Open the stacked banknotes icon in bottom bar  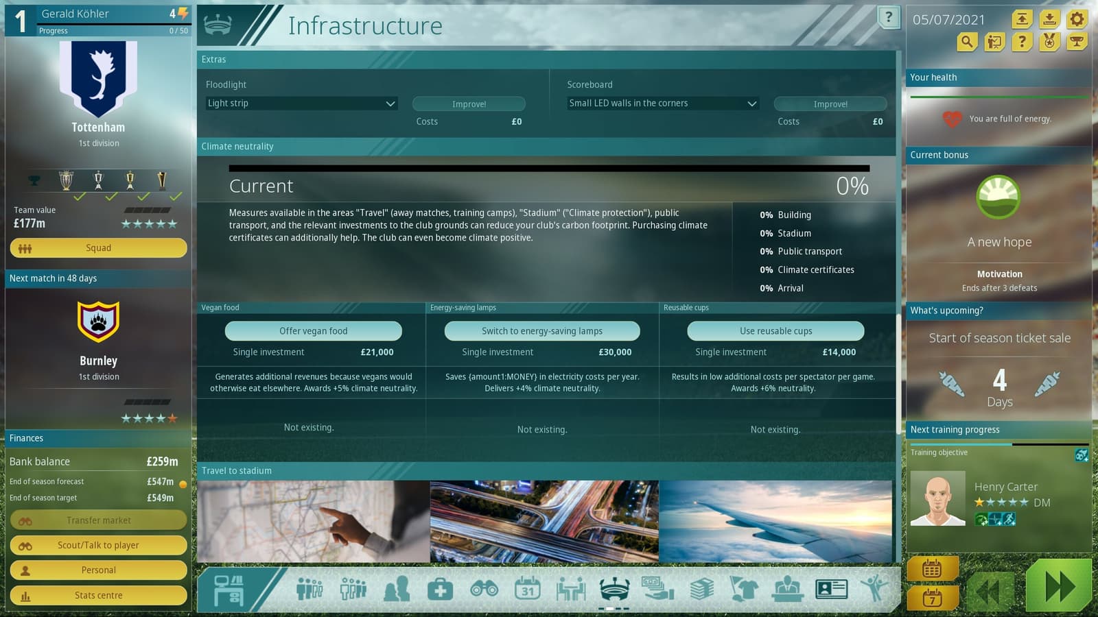click(701, 588)
